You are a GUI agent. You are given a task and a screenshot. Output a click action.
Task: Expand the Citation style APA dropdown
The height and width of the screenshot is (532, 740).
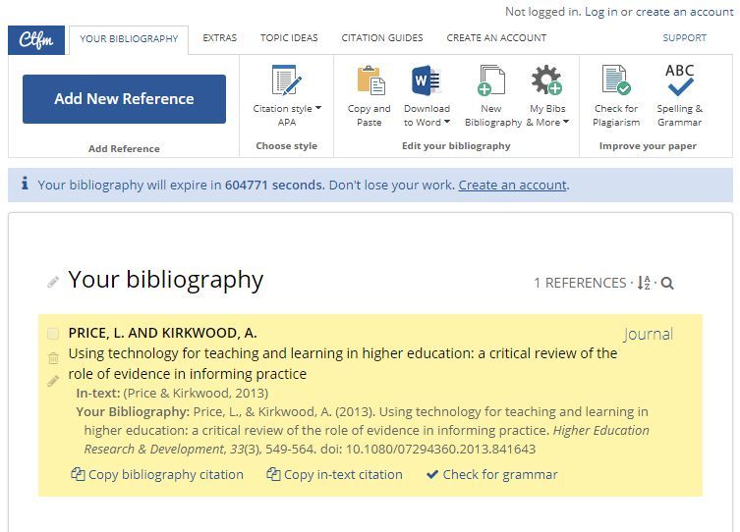[x=287, y=115]
